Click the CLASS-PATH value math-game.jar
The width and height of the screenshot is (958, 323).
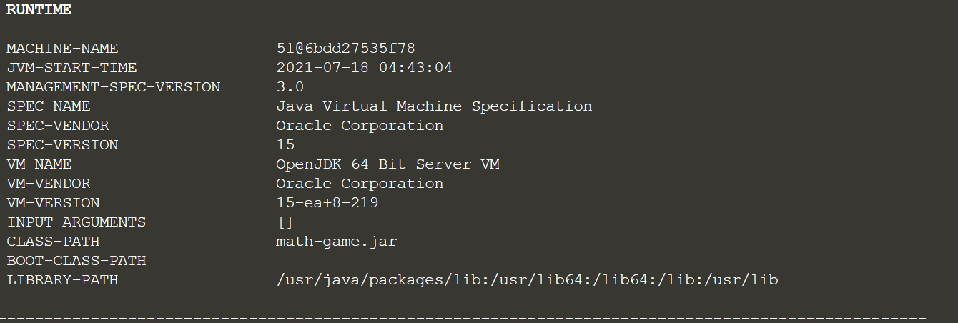[x=336, y=242]
